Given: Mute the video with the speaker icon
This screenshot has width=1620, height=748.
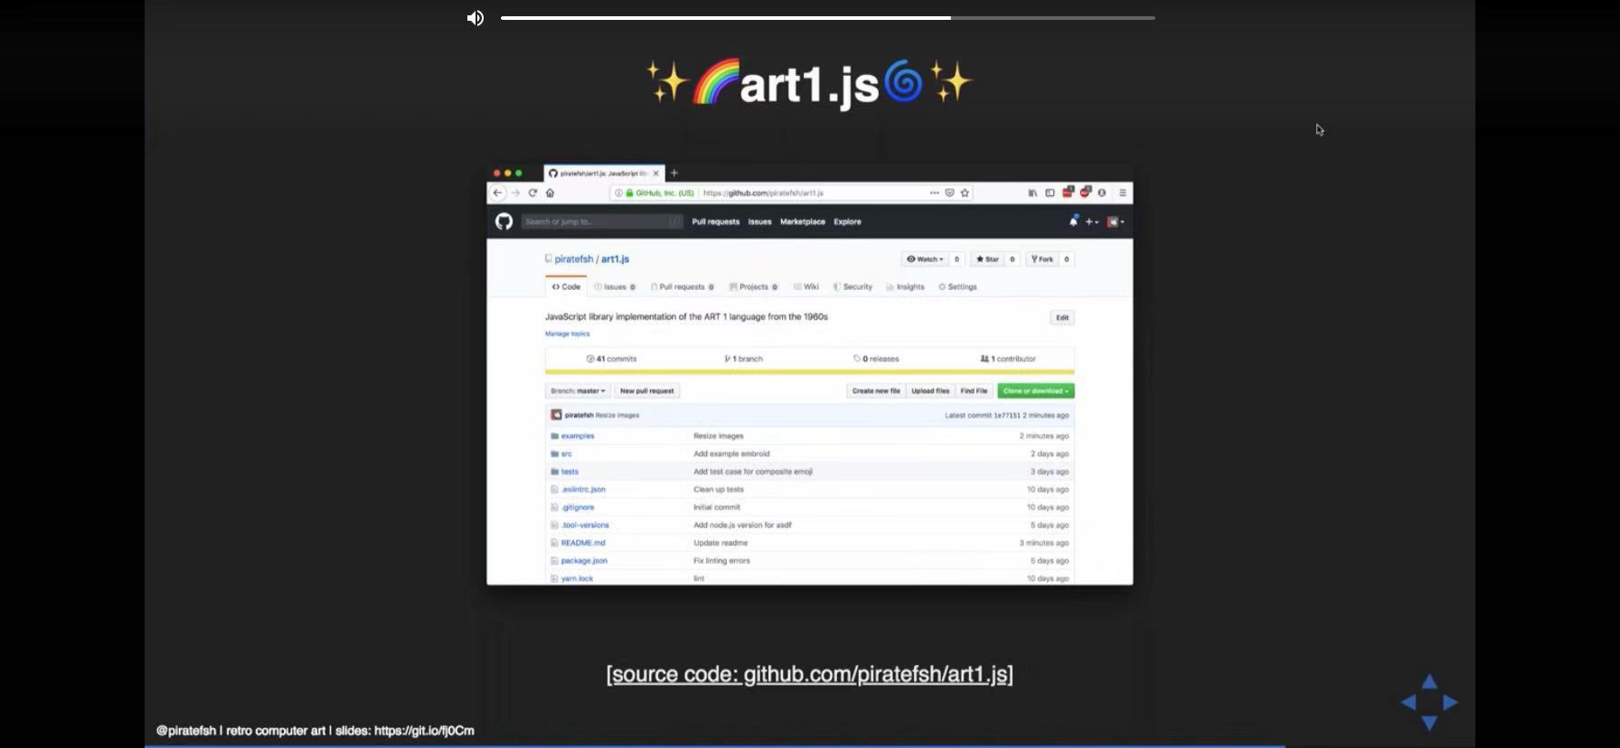Looking at the screenshot, I should (475, 18).
